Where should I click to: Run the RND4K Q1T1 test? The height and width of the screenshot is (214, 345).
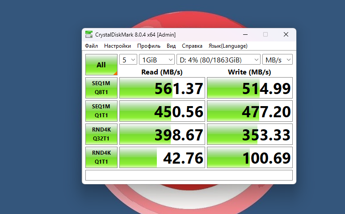tap(101, 157)
